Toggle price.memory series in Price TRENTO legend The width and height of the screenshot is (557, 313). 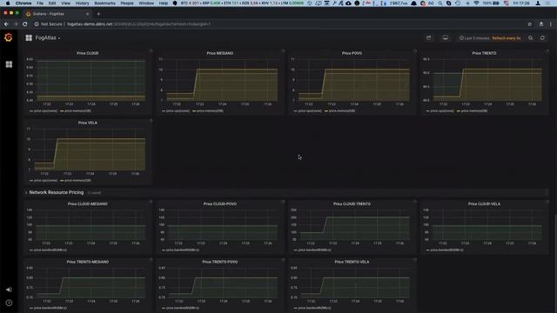[474, 110]
